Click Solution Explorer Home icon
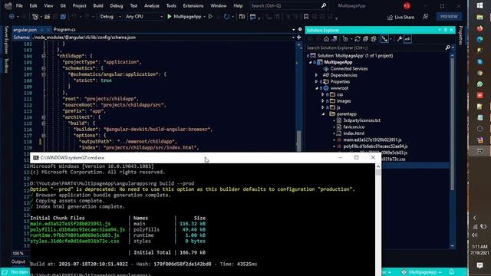Screen dimensions: 491x276 click(326, 39)
